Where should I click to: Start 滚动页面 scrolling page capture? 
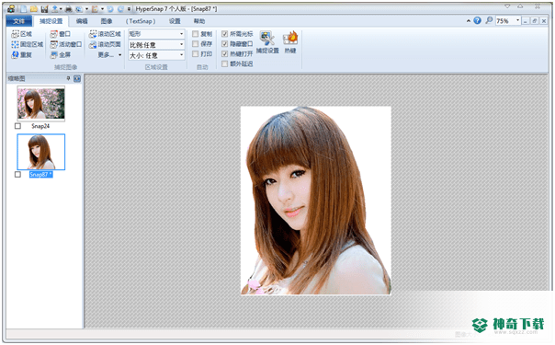105,44
